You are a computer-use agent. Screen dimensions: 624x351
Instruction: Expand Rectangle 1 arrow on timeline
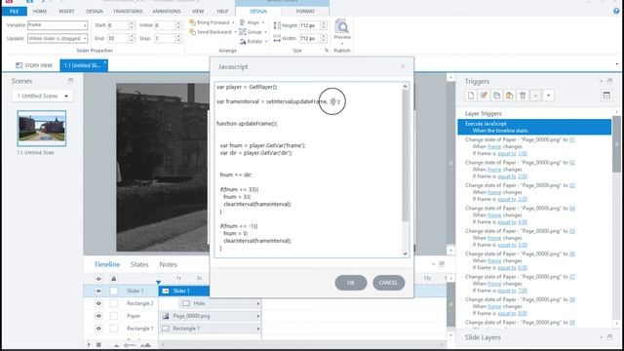pos(257,329)
